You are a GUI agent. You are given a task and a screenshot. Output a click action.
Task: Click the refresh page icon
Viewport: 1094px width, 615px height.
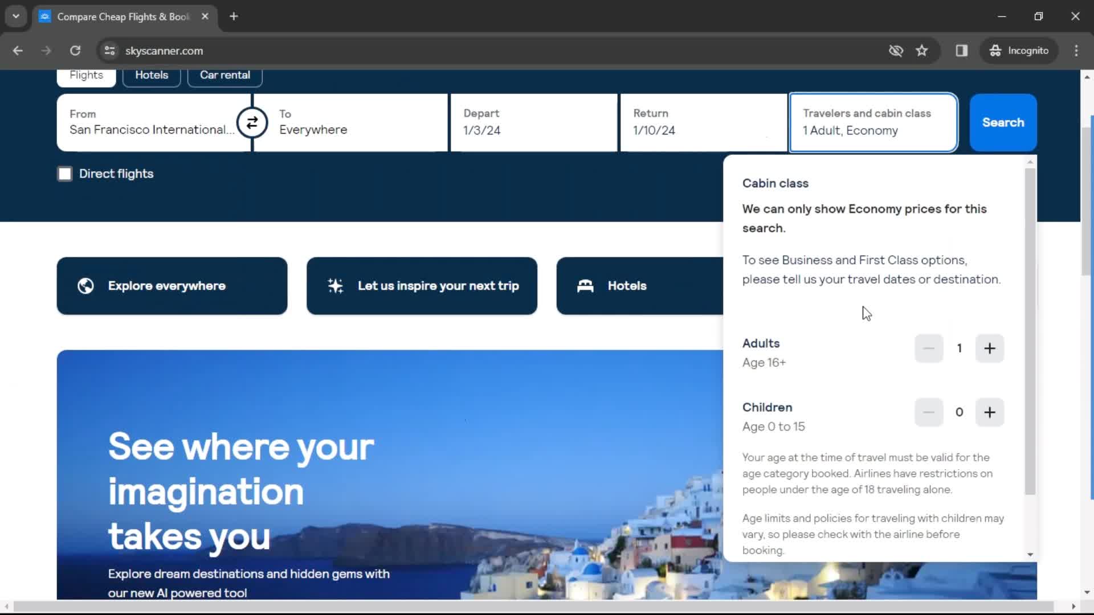pyautogui.click(x=75, y=50)
